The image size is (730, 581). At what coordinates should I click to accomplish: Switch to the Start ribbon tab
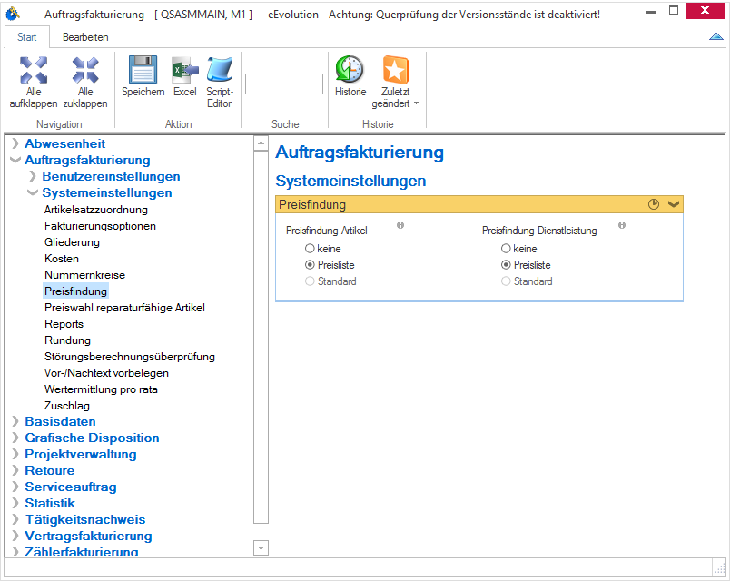tap(27, 37)
